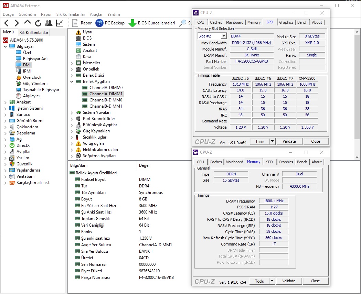Open the Tools dropdown arrow in the CPU-Z Memory window

pyautogui.click(x=272, y=281)
